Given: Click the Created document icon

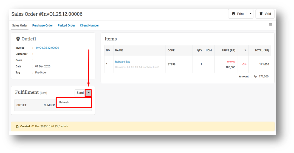Looking at the screenshot, I should click(17, 126).
